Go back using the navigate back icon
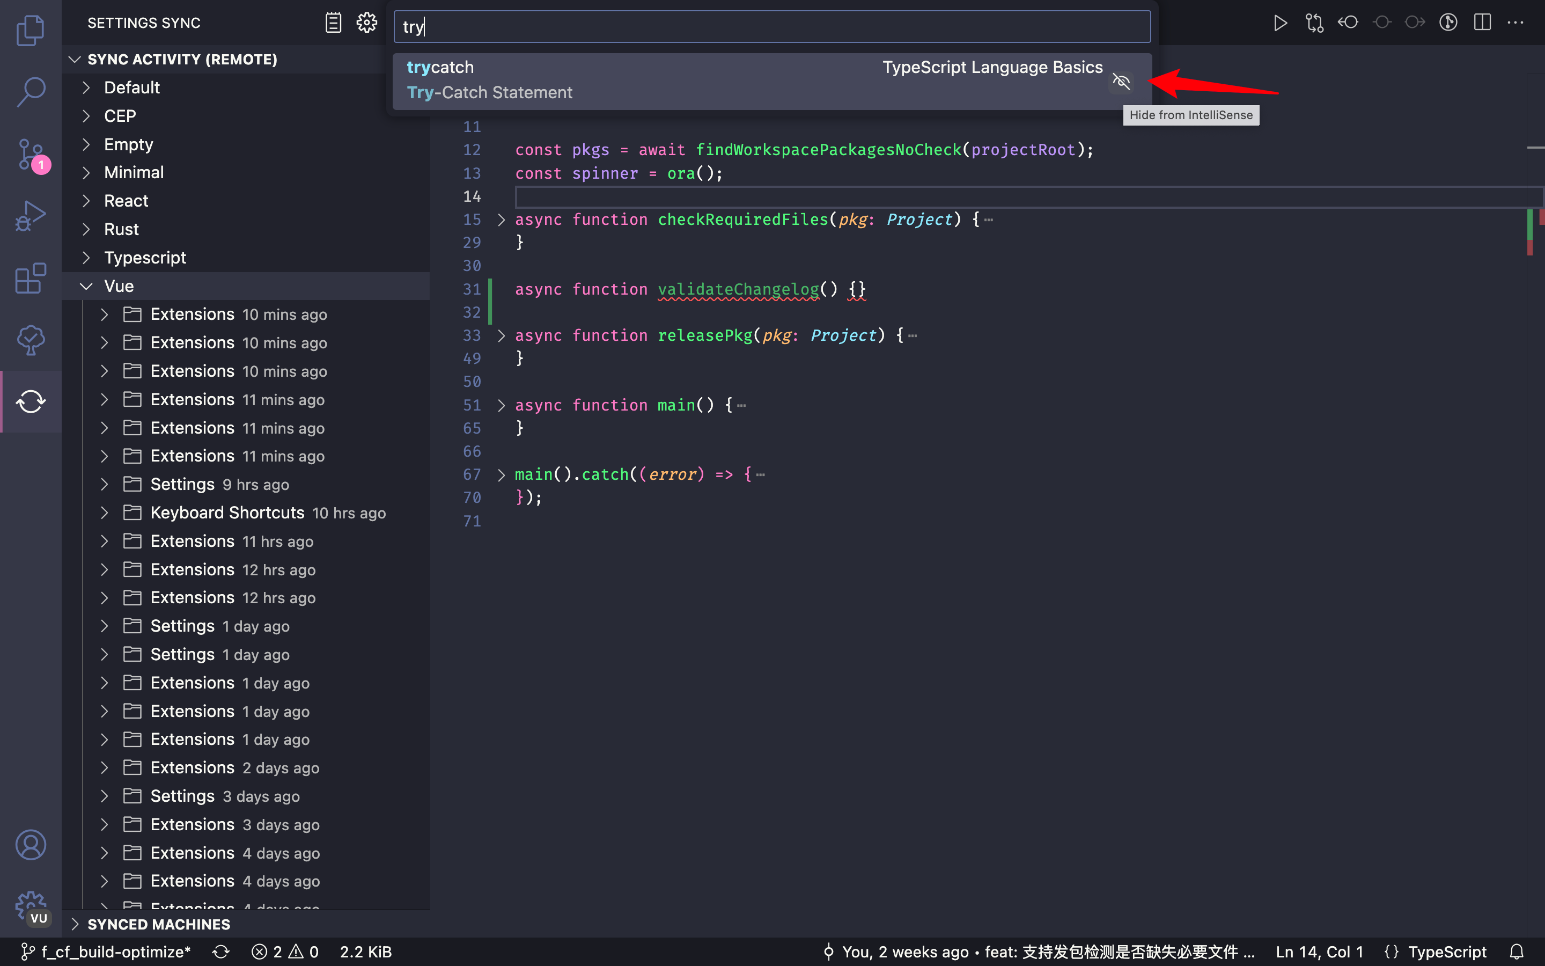The width and height of the screenshot is (1545, 966). click(1348, 23)
